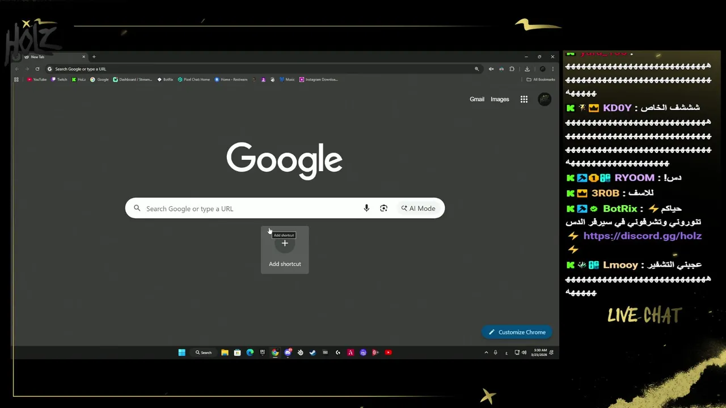Go back to previous page
Screen dimensions: 726x408
click(x=16, y=69)
